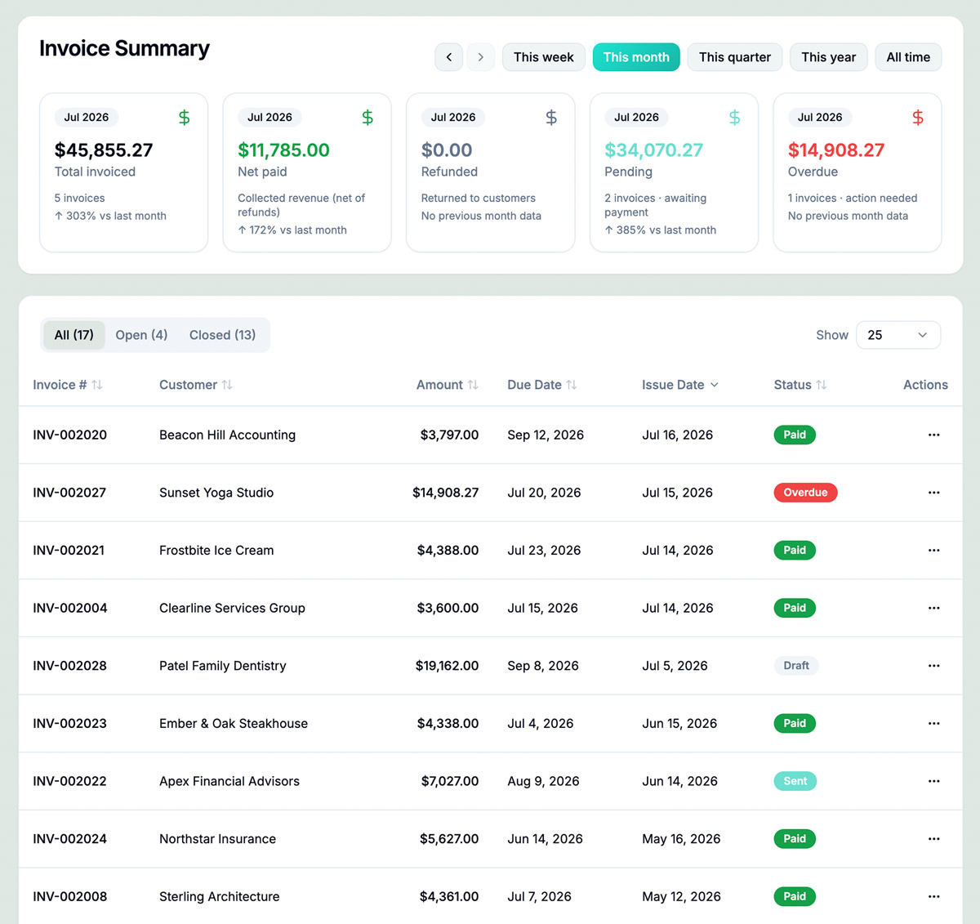The width and height of the screenshot is (980, 924).
Task: Click the next period right chevron
Action: (x=481, y=57)
